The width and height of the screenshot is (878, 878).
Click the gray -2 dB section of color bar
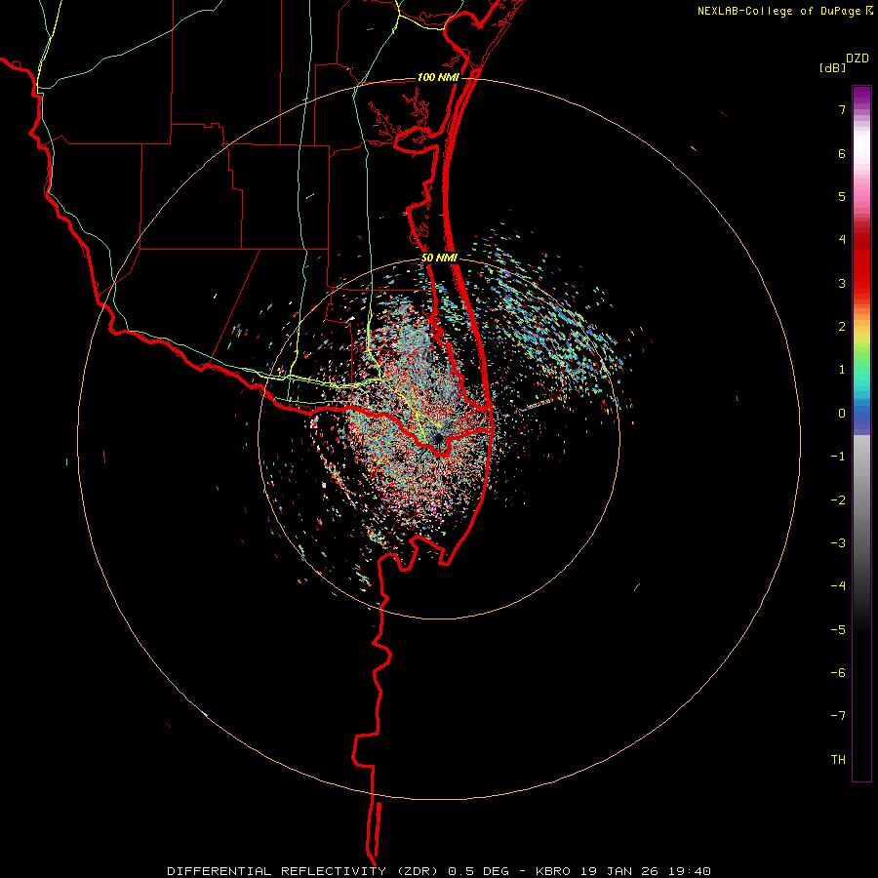861,500
